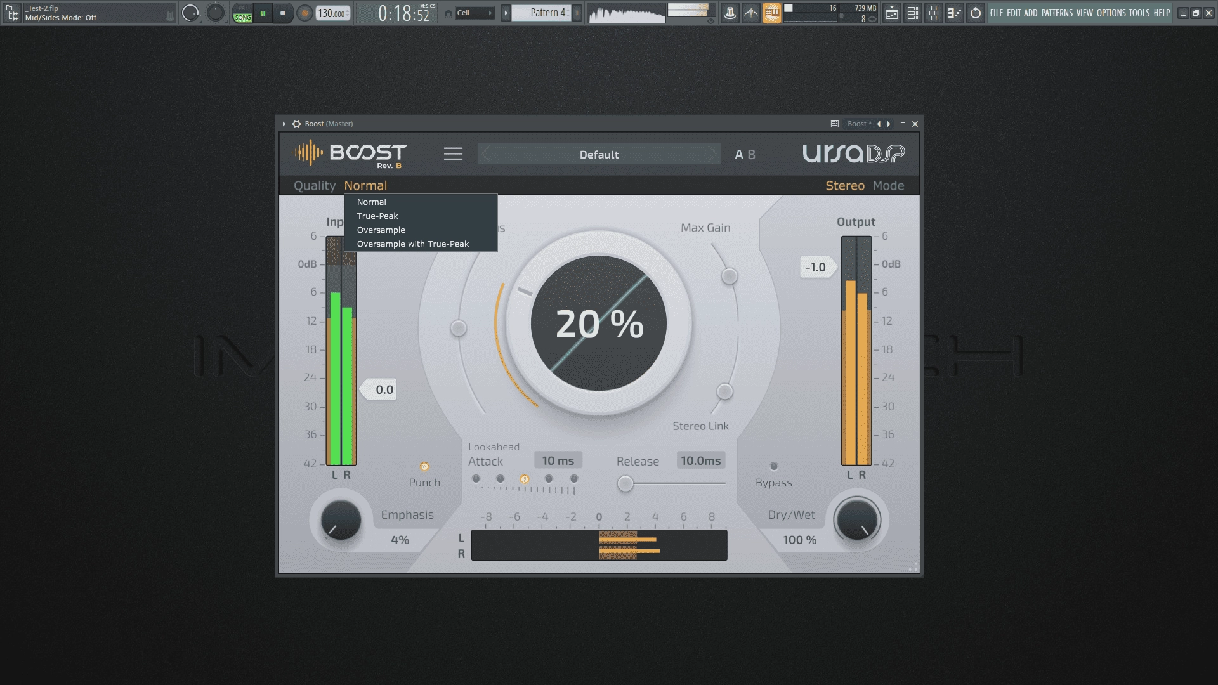This screenshot has width=1218, height=685.
Task: Open the Mixer view icon
Action: 934,13
